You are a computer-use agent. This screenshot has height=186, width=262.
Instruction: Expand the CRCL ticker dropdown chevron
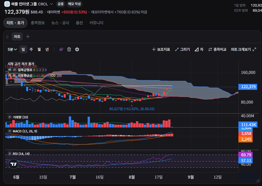[x=51, y=4]
